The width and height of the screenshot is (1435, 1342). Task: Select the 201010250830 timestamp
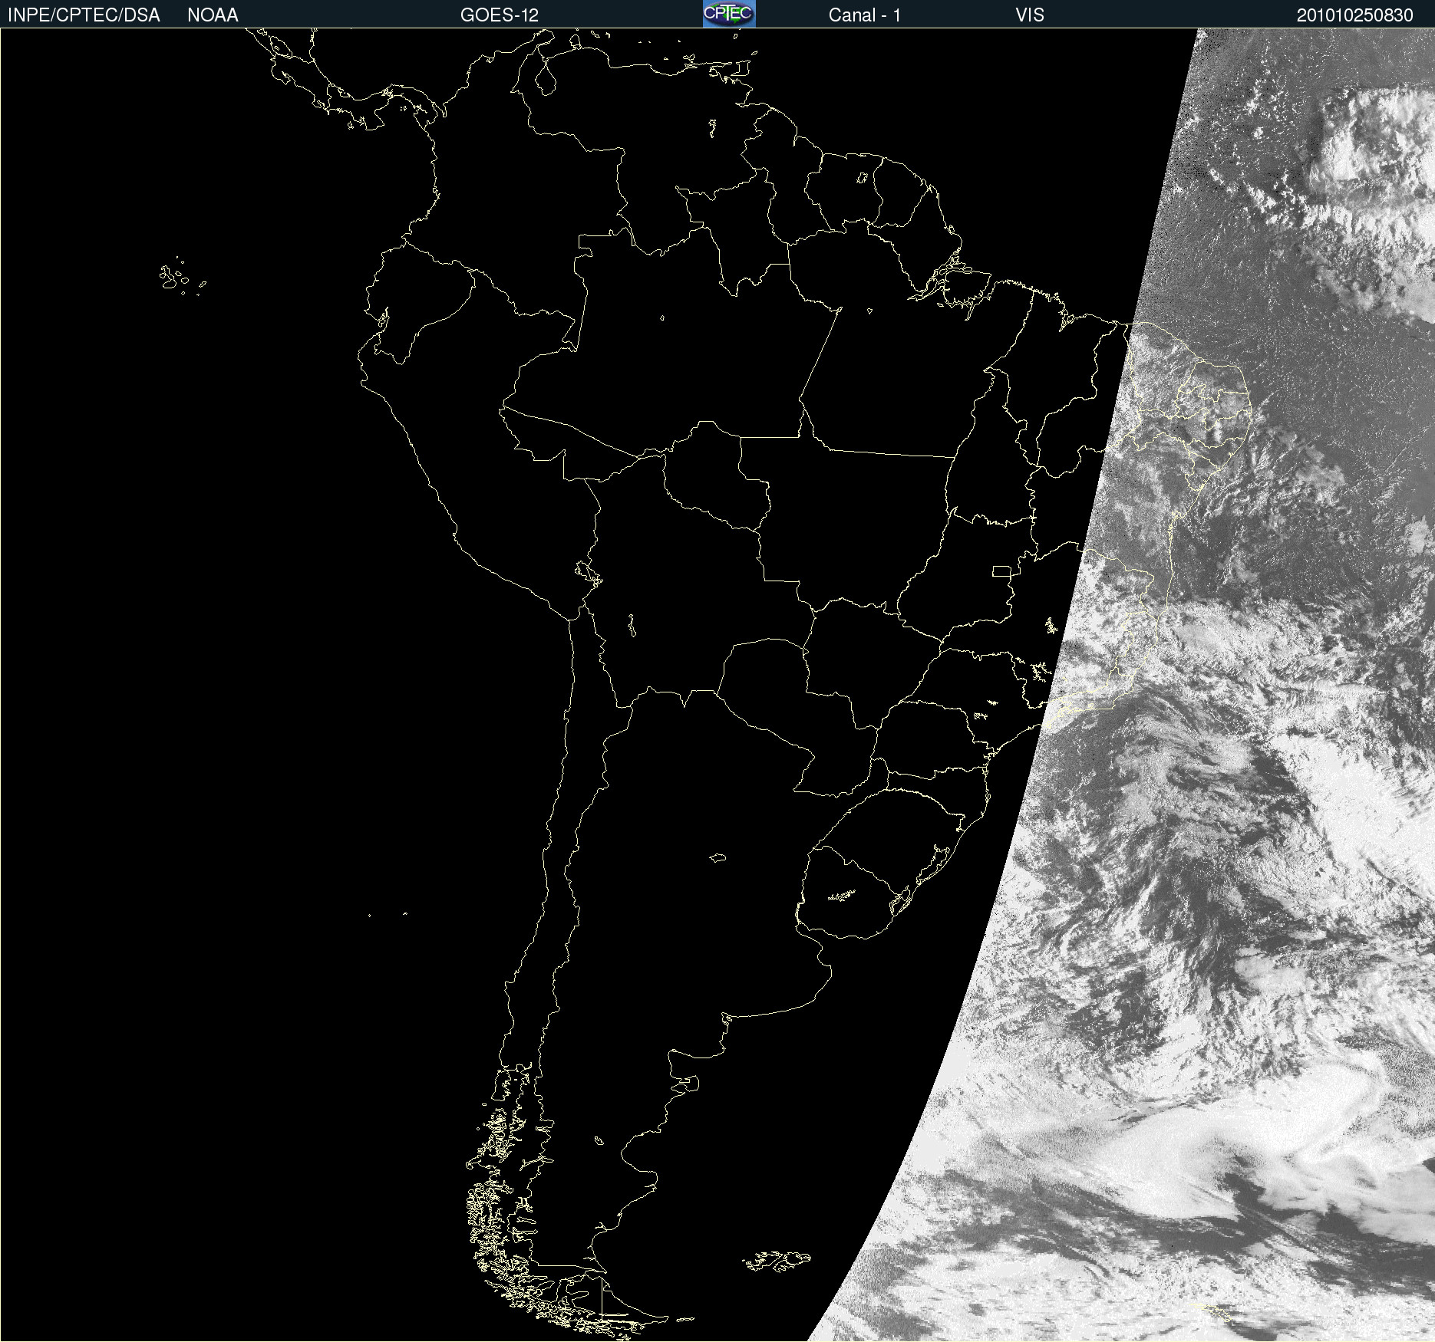point(1355,15)
